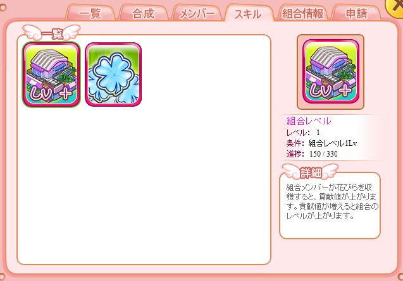Switch to the 申請 tab
The width and height of the screenshot is (403, 281).
(x=356, y=14)
